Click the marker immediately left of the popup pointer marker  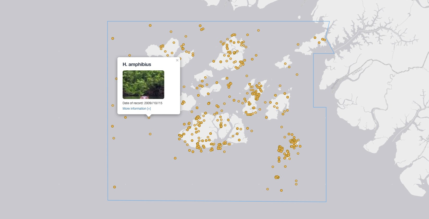click(x=125, y=117)
